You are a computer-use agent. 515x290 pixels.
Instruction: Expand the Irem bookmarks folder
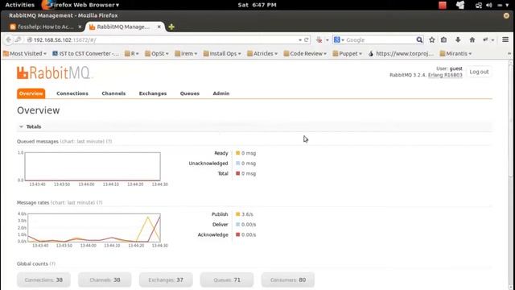coord(186,53)
